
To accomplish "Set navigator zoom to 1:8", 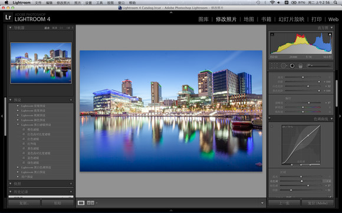I will point(68,28).
